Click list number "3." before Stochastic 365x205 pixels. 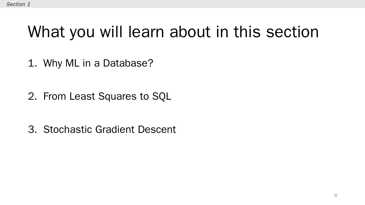coord(32,129)
